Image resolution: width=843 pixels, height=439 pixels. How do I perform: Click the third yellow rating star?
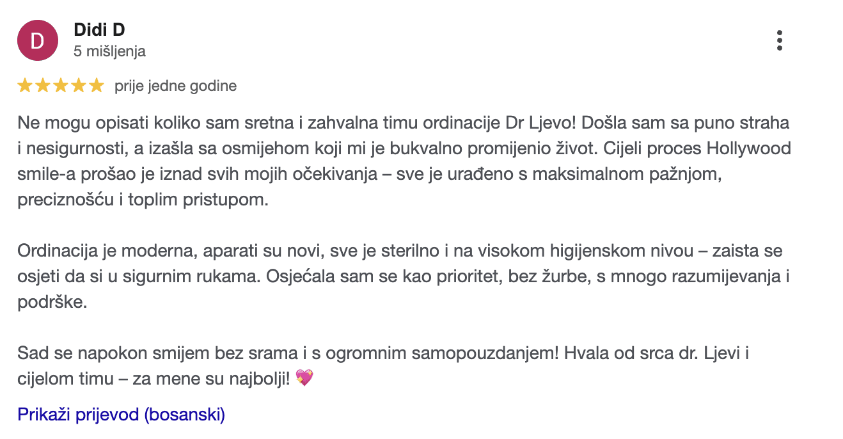pos(61,85)
